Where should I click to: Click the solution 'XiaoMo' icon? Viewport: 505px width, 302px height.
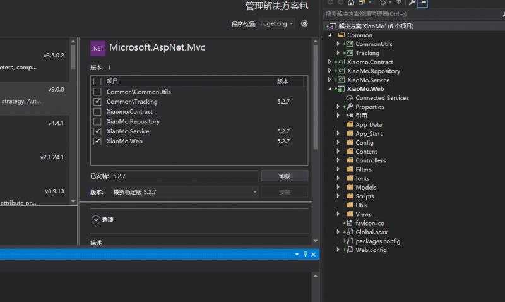click(333, 26)
